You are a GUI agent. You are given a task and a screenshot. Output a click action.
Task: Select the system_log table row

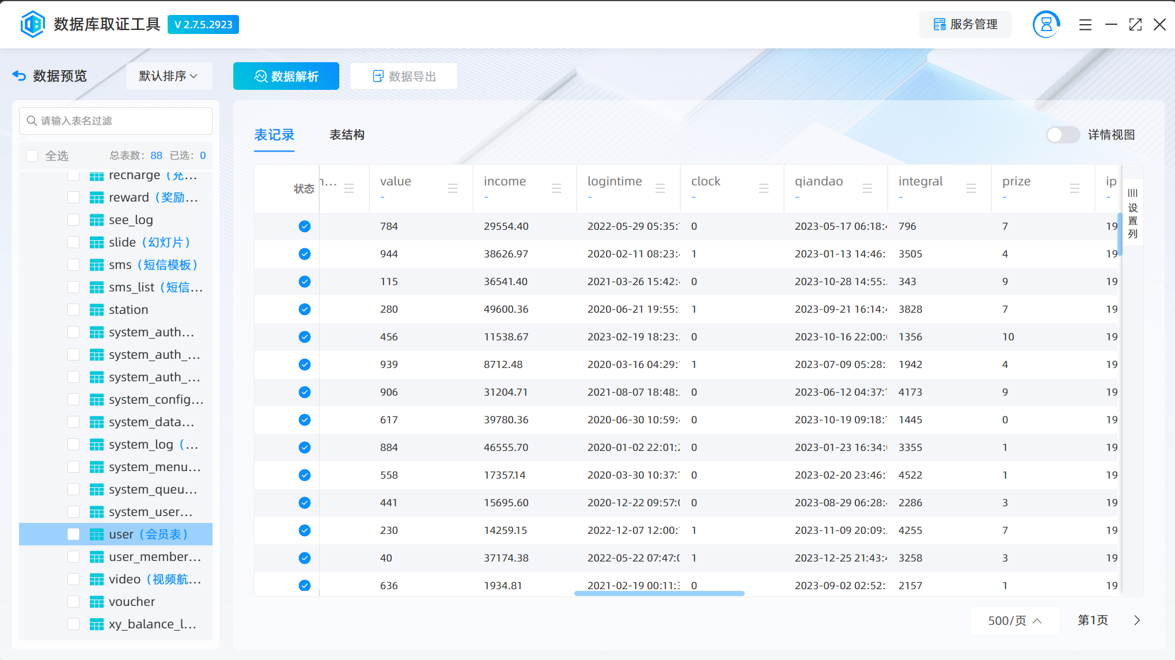[x=116, y=445]
